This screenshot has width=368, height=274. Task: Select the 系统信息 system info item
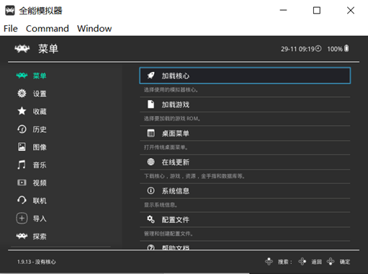pyautogui.click(x=245, y=191)
